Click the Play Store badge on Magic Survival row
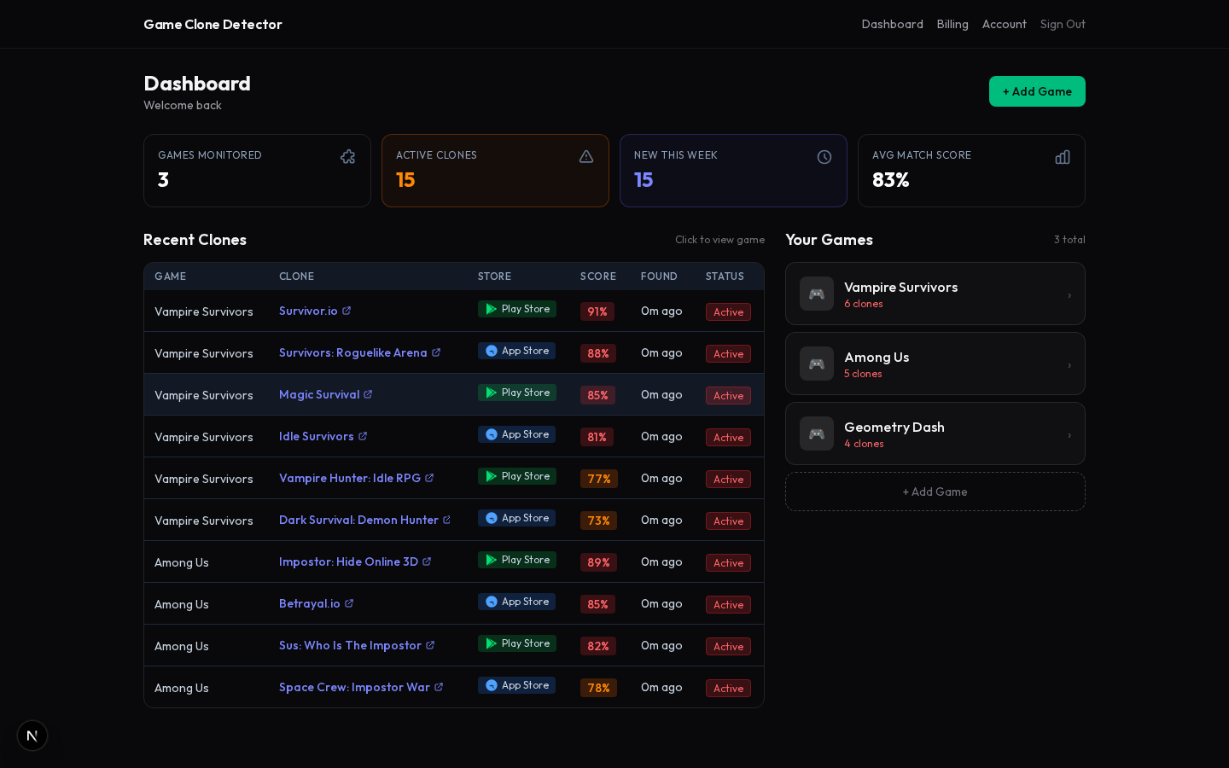 point(516,392)
